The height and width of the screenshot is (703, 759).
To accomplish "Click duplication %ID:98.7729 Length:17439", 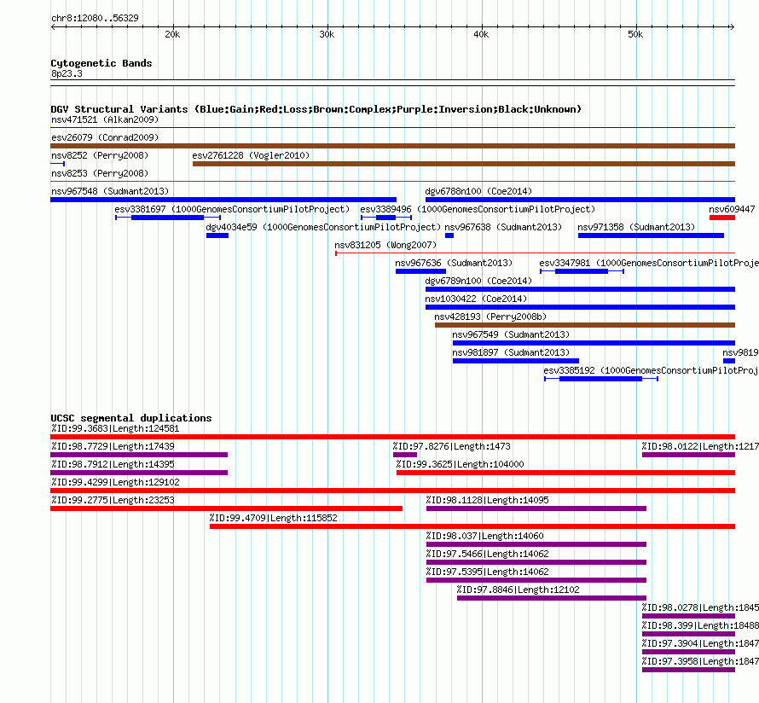I will click(139, 455).
